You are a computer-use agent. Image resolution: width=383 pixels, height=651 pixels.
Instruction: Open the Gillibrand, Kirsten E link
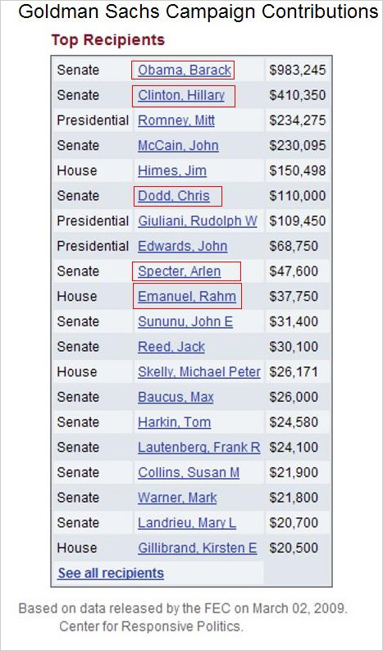(x=198, y=548)
